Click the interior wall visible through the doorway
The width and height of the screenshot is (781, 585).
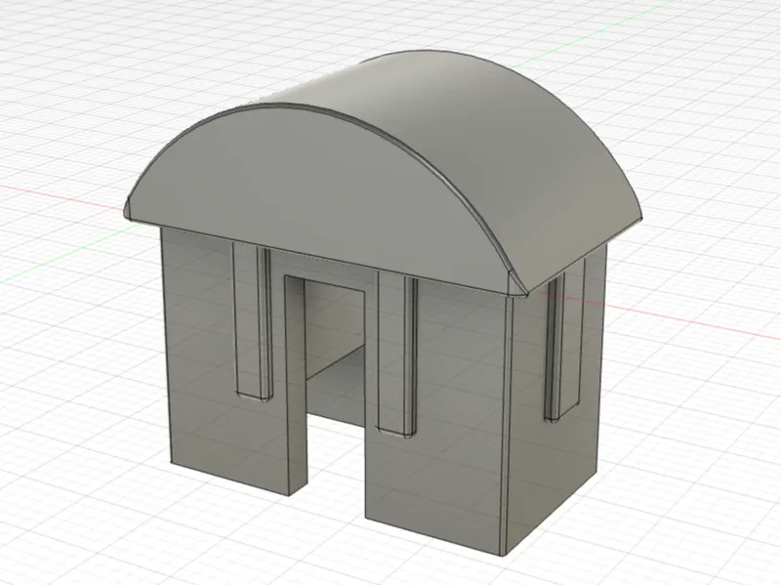pos(335,324)
